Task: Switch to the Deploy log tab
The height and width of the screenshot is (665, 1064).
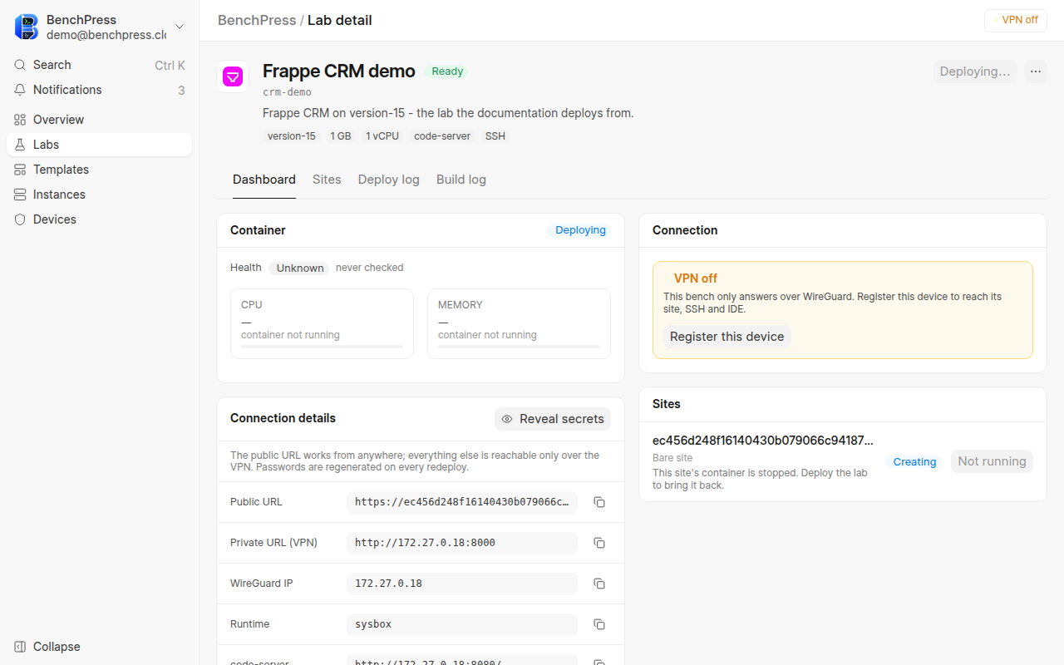Action: tap(389, 180)
